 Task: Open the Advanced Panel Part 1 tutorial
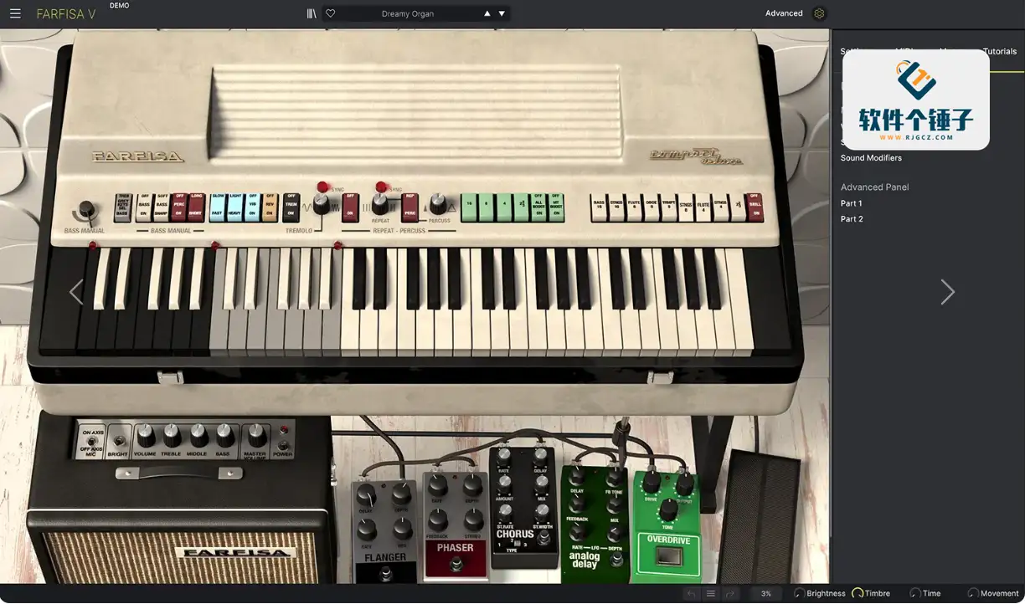click(x=852, y=203)
